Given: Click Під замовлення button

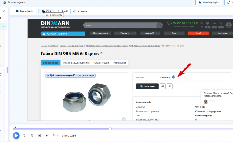Looking at the screenshot, I should [x=147, y=86].
